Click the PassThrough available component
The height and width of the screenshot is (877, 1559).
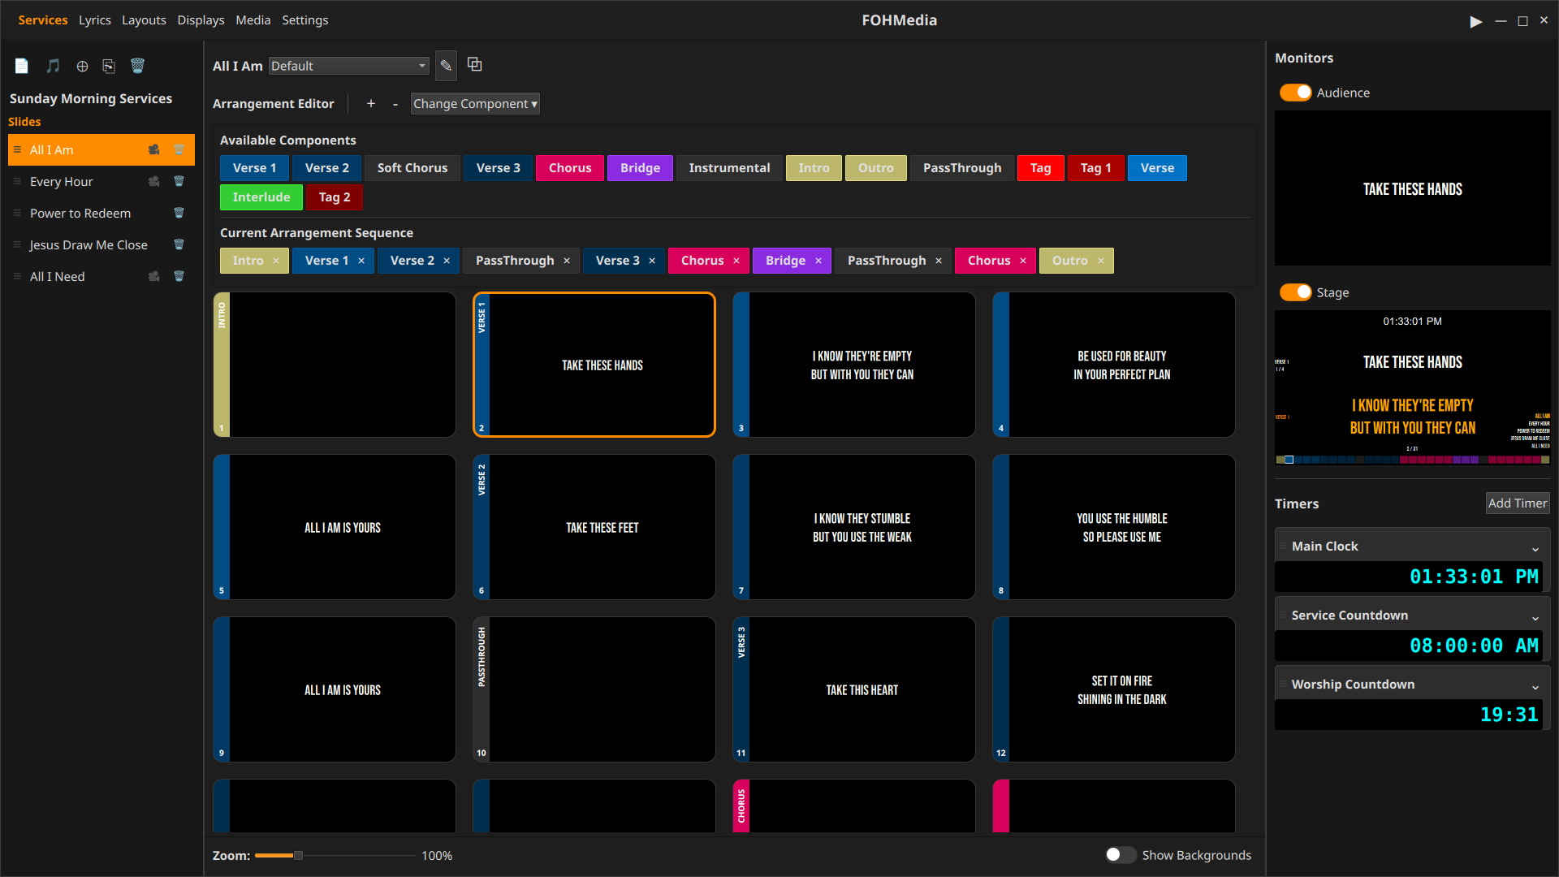coord(962,168)
